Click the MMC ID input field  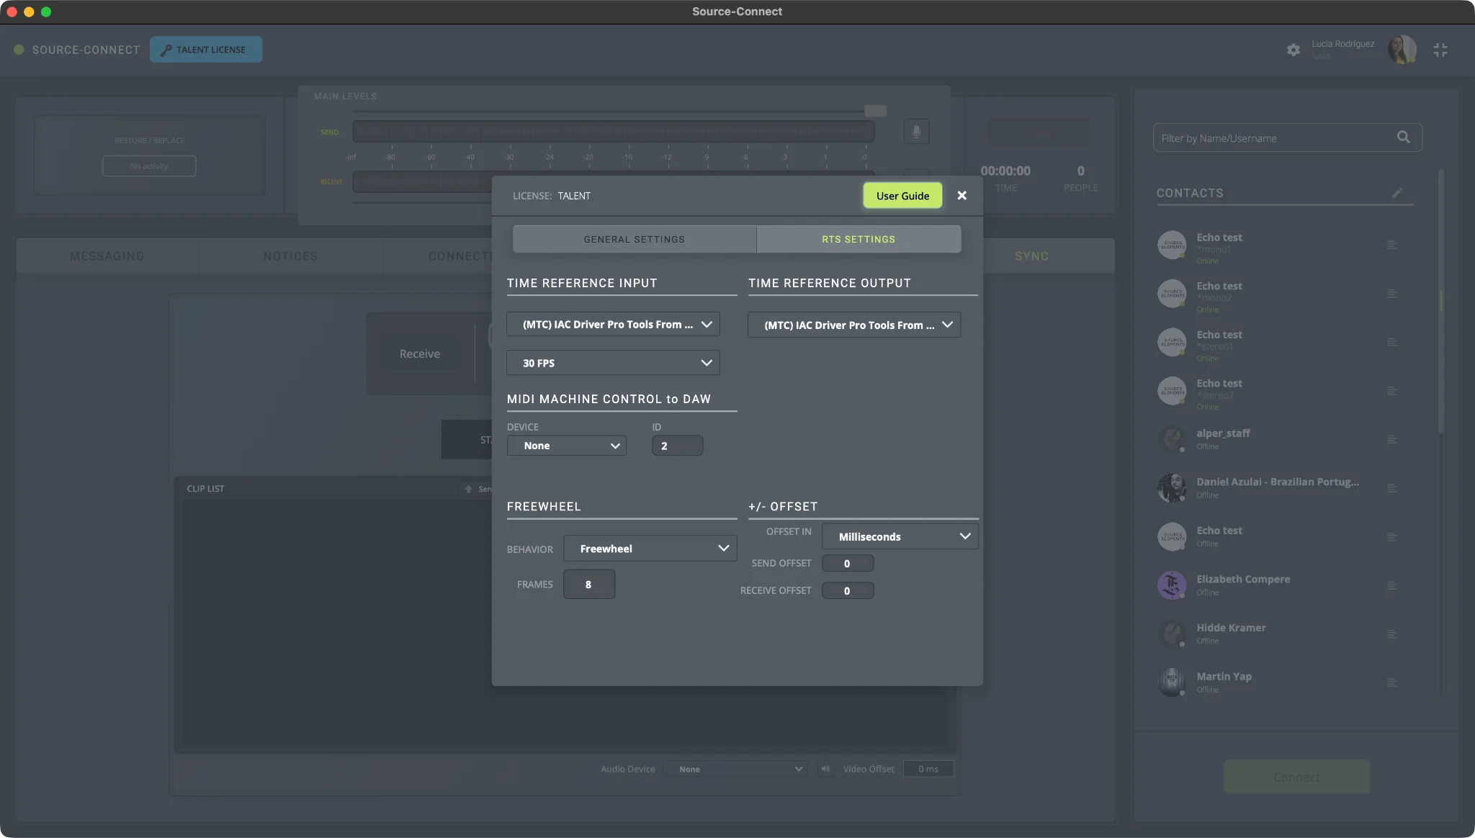(x=677, y=446)
